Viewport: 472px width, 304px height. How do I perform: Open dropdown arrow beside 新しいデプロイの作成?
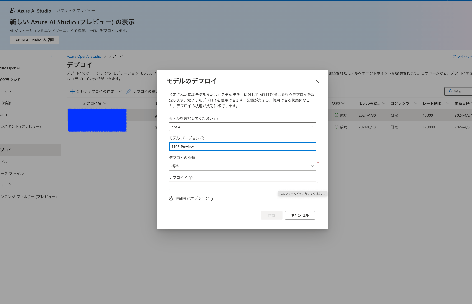(120, 91)
